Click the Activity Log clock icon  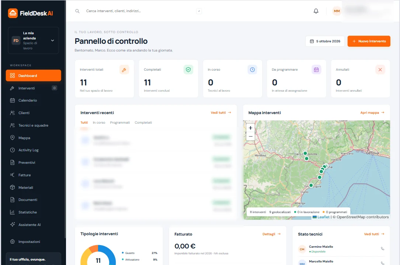coord(12,150)
